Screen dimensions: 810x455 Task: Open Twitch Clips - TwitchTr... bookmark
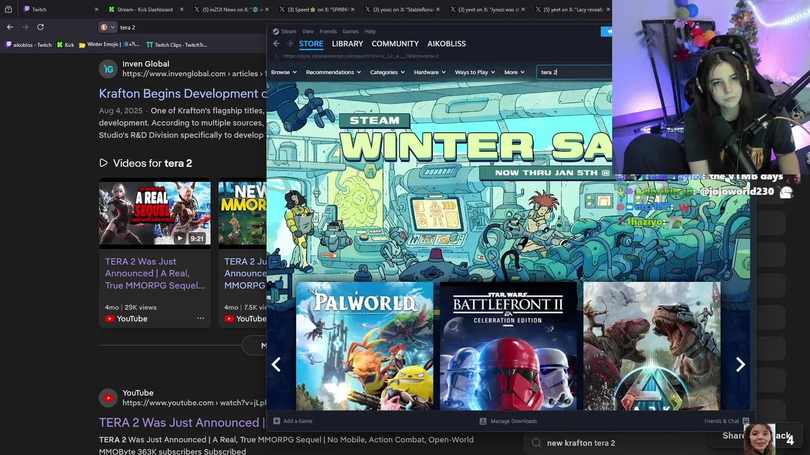pos(177,45)
